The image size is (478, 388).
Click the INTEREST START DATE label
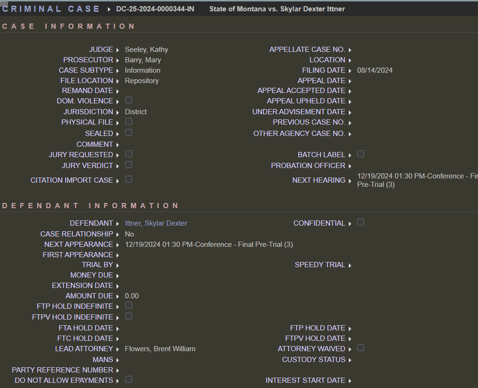click(306, 381)
